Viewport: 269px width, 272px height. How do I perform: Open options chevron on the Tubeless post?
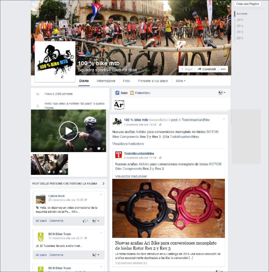tap(101, 233)
